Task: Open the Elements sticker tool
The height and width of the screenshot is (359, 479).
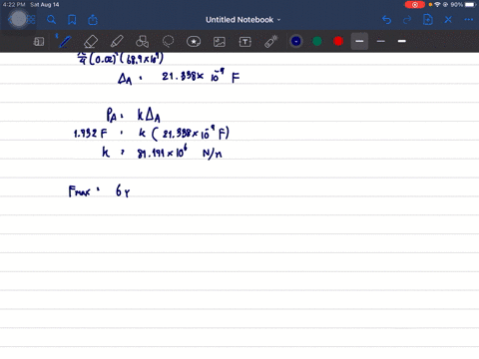Action: (x=194, y=42)
